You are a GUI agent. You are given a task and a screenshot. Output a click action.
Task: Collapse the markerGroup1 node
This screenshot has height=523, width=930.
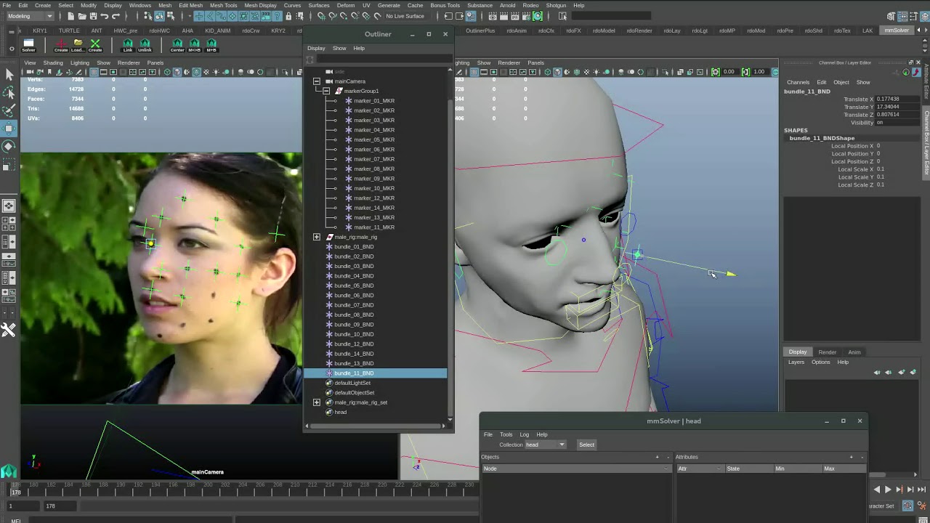(x=327, y=91)
